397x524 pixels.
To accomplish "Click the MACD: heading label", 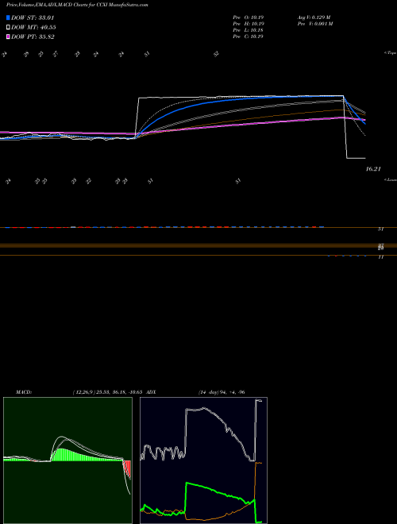I will click(24, 391).
